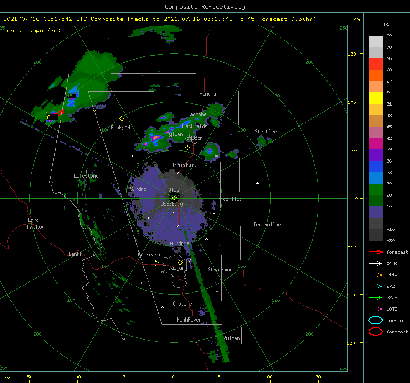Click the red forecast ellipse legend icon
This screenshot has height=383, width=410.
pyautogui.click(x=375, y=332)
